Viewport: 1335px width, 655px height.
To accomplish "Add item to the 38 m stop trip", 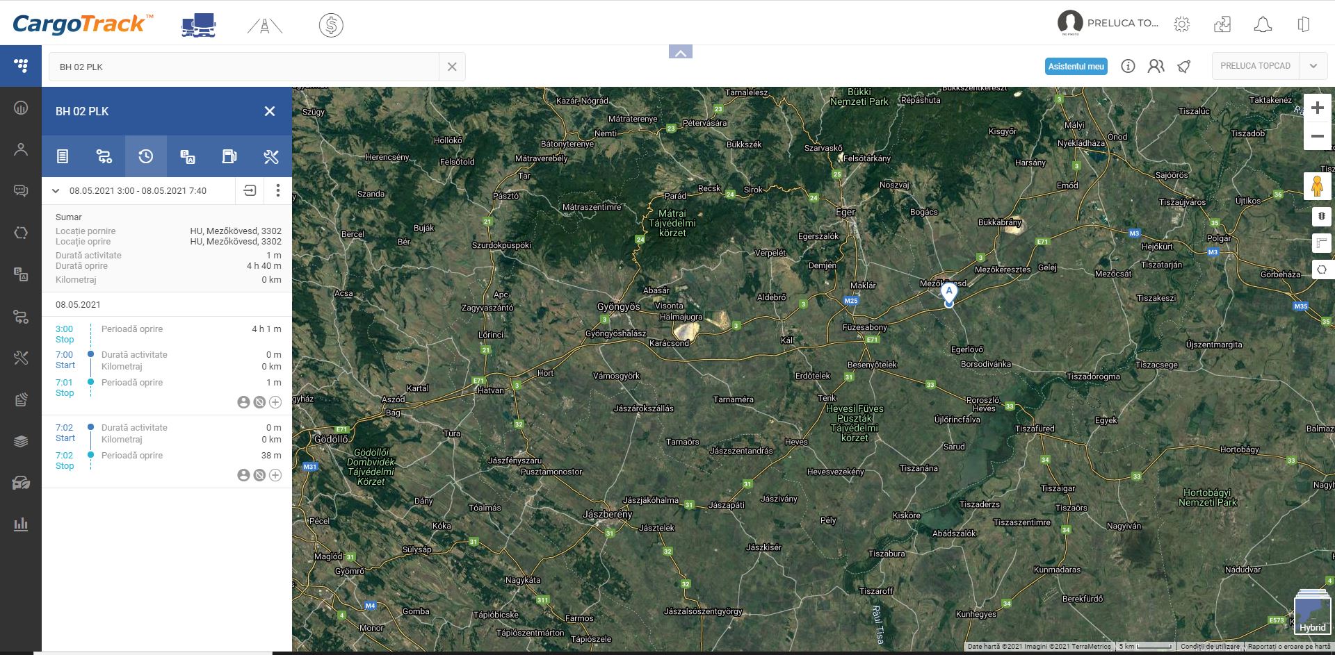I will 275,475.
